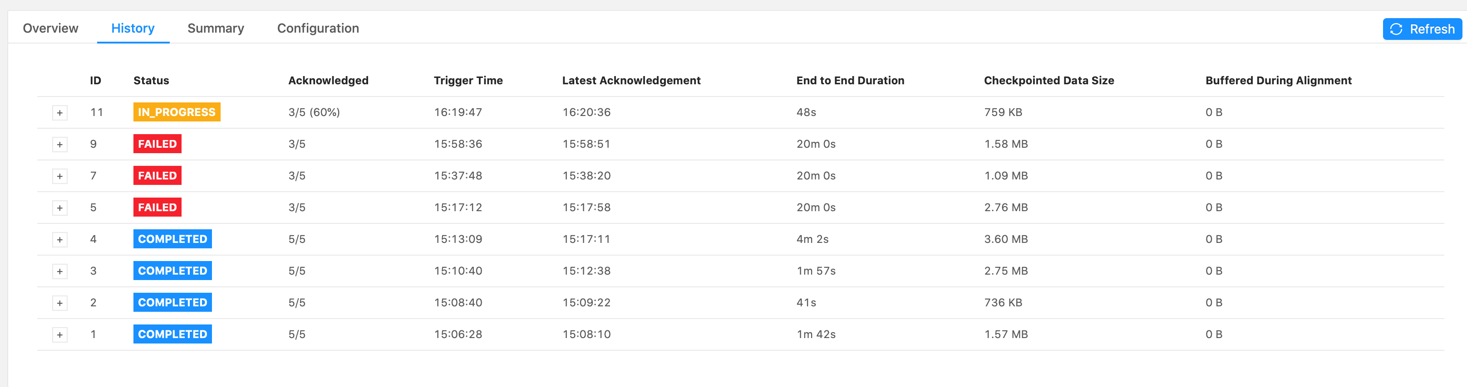Click the IN_PROGRESS status badge
Viewport: 1467px width, 387px height.
pyautogui.click(x=177, y=112)
